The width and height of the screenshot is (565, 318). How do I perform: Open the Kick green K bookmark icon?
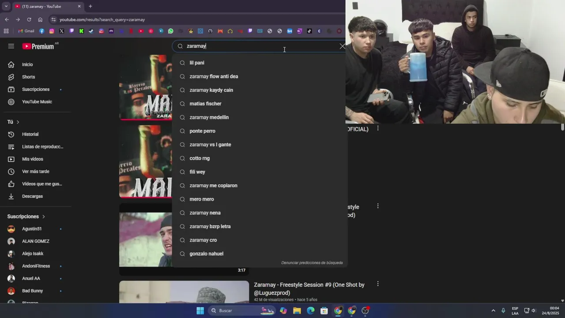click(81, 31)
